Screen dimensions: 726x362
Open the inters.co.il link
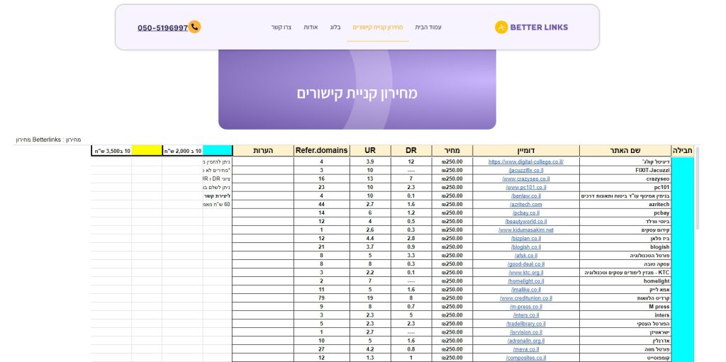[526, 315]
